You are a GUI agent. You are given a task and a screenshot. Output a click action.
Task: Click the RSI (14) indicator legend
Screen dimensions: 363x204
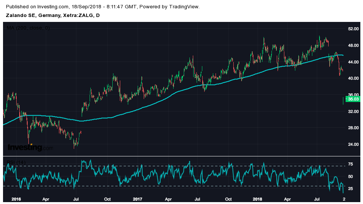coord(16,162)
